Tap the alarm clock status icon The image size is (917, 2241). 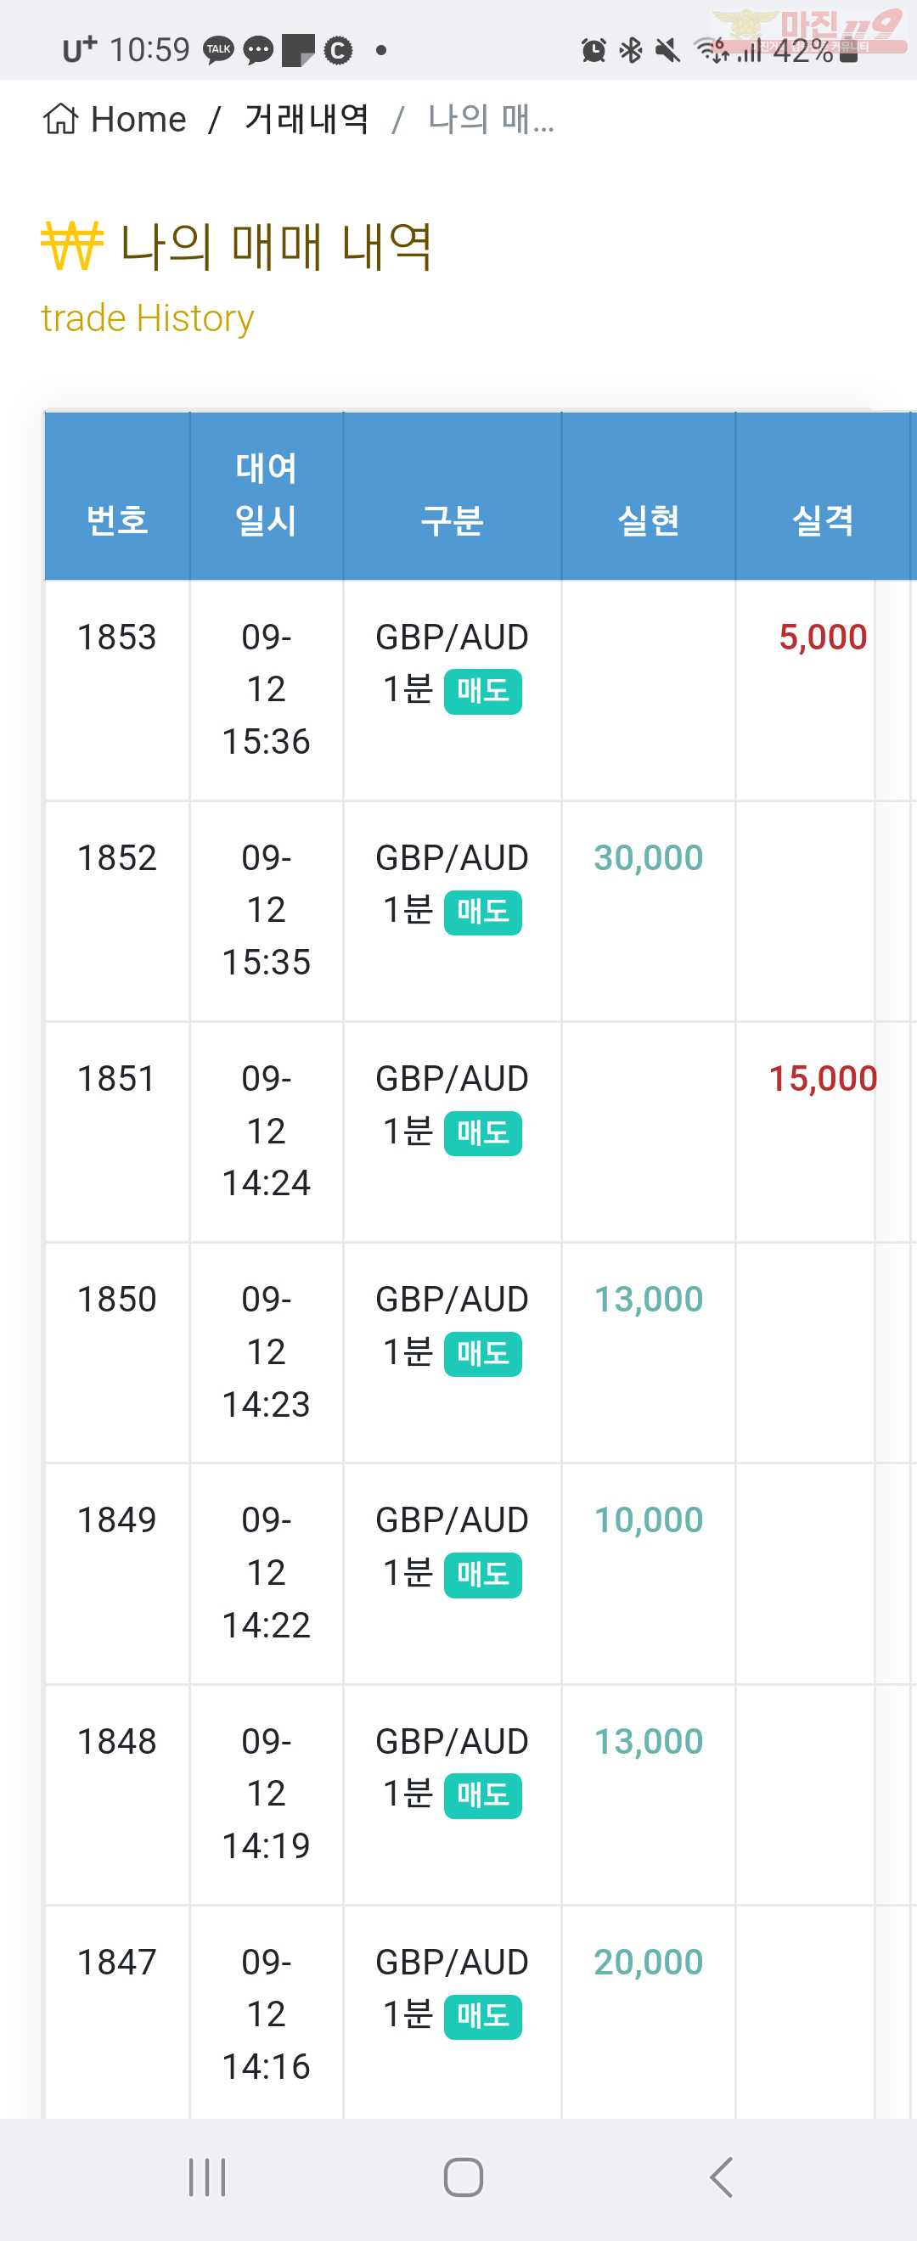coord(594,49)
